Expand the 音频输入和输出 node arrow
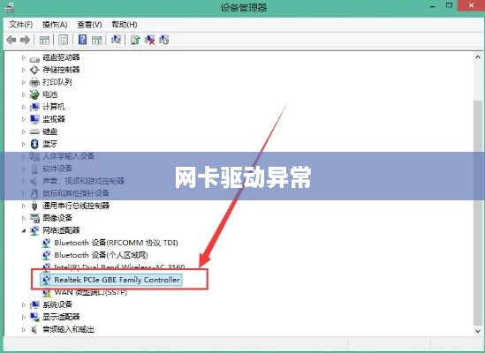The height and width of the screenshot is (353, 485). coord(24,329)
